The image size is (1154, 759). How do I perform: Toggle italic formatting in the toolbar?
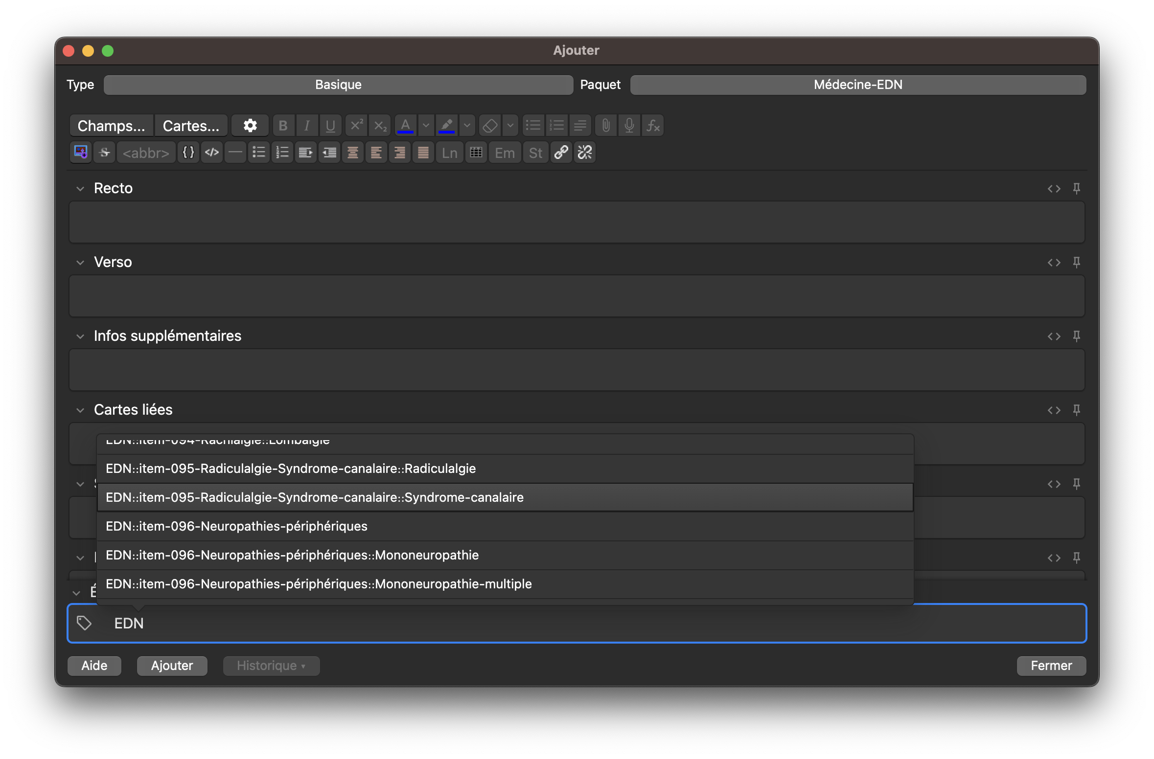307,126
